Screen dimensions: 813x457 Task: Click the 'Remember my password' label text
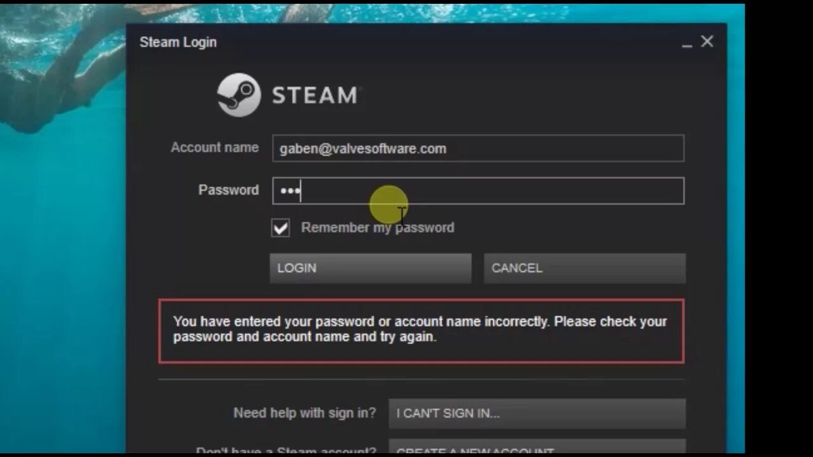click(x=377, y=227)
